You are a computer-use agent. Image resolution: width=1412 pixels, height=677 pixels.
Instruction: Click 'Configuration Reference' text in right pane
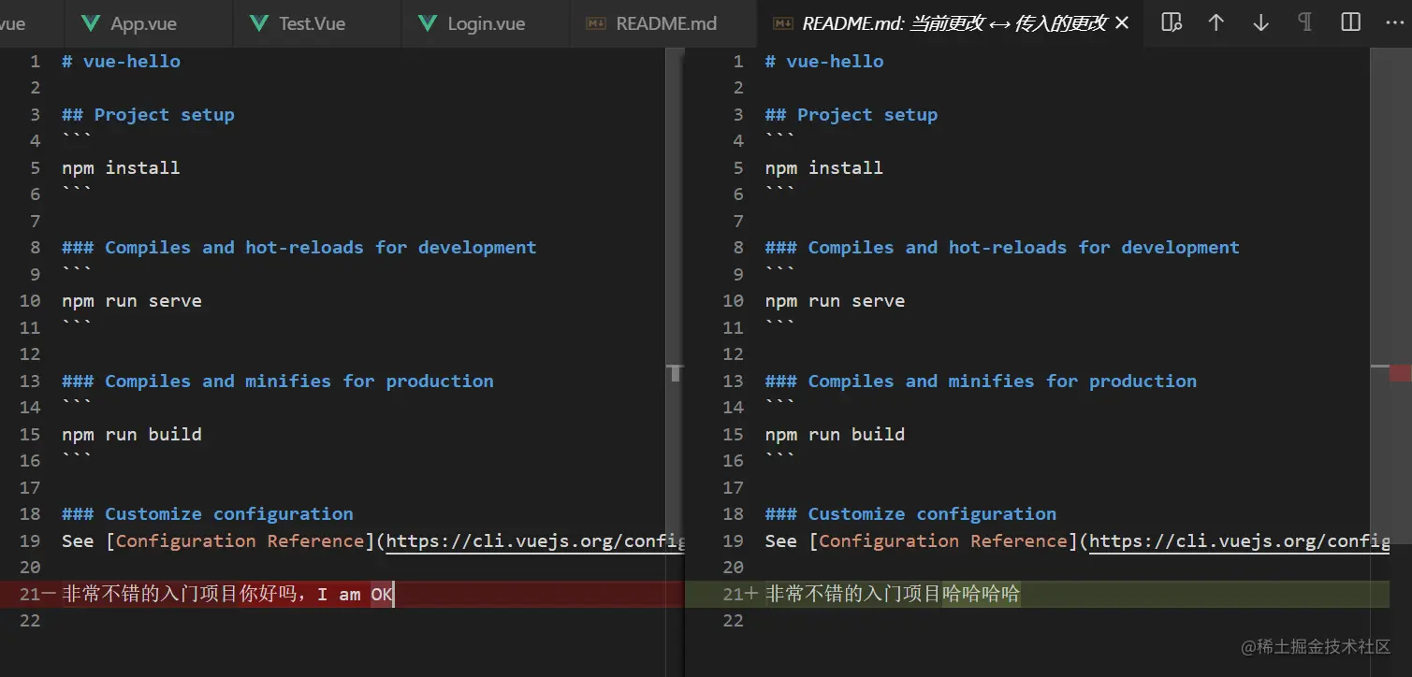click(x=942, y=541)
